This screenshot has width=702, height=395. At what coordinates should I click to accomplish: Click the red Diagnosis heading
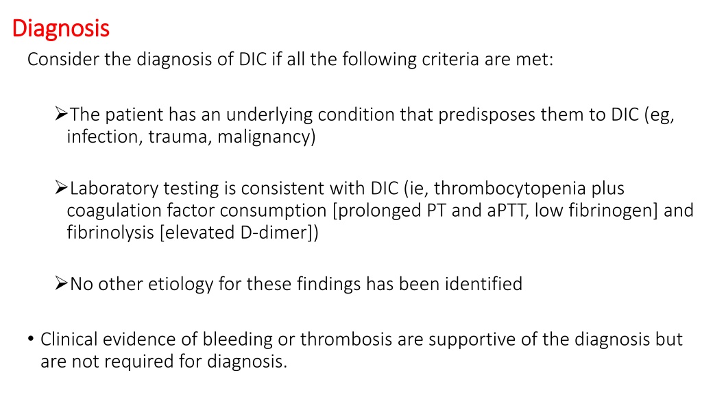pyautogui.click(x=60, y=29)
